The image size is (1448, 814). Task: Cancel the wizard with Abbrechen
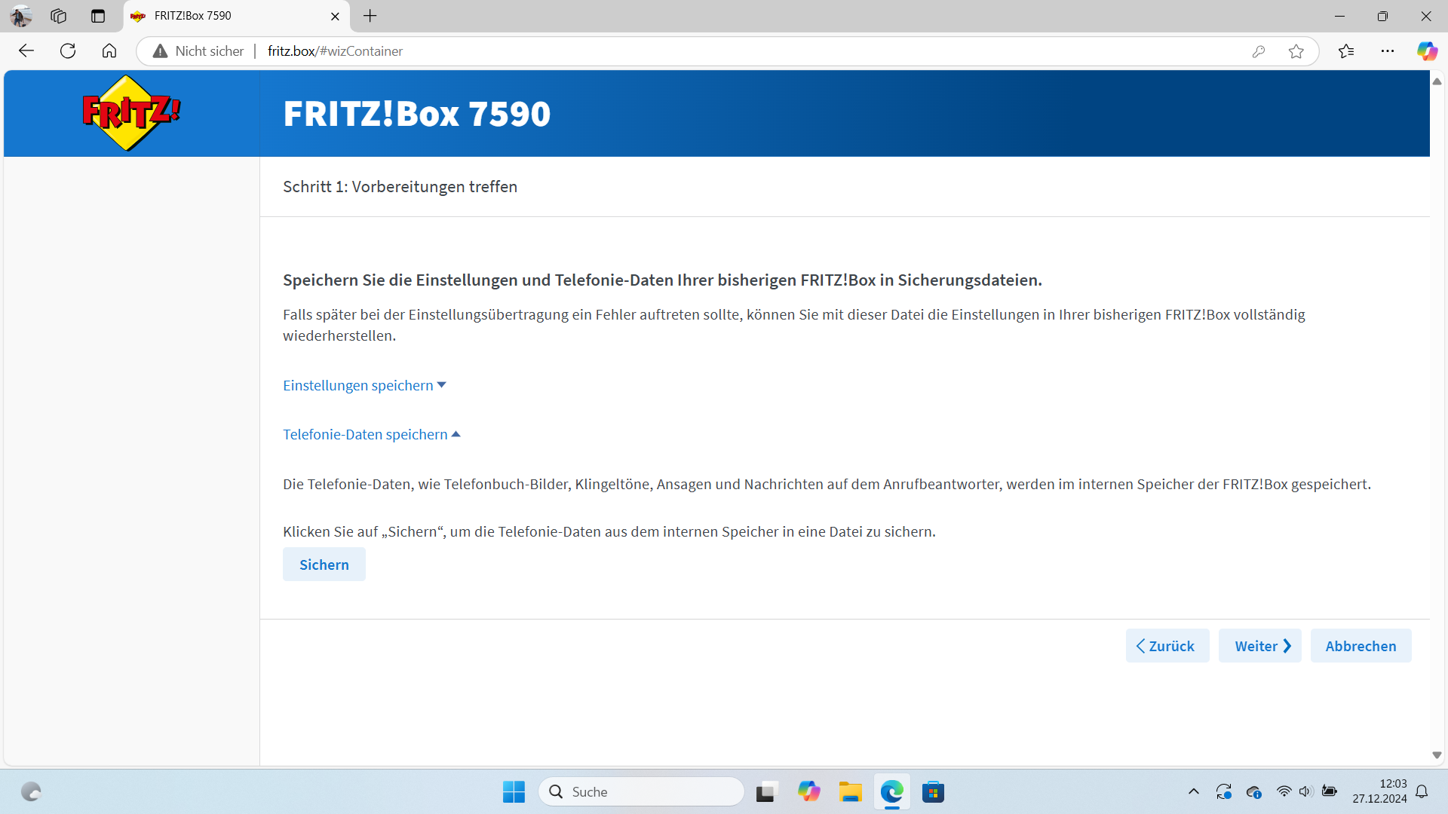pyautogui.click(x=1361, y=646)
